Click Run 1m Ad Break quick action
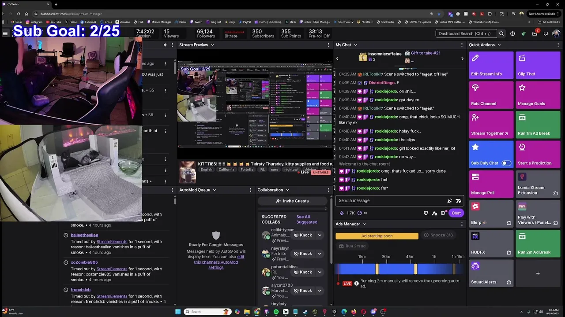The image size is (565, 317). [x=538, y=125]
